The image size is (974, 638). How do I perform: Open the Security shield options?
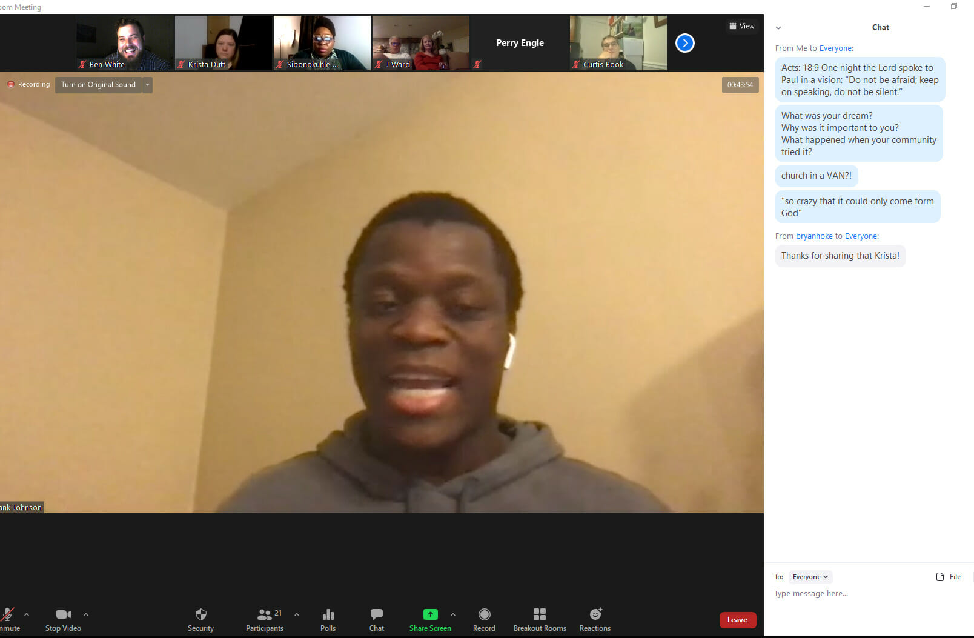click(x=200, y=619)
